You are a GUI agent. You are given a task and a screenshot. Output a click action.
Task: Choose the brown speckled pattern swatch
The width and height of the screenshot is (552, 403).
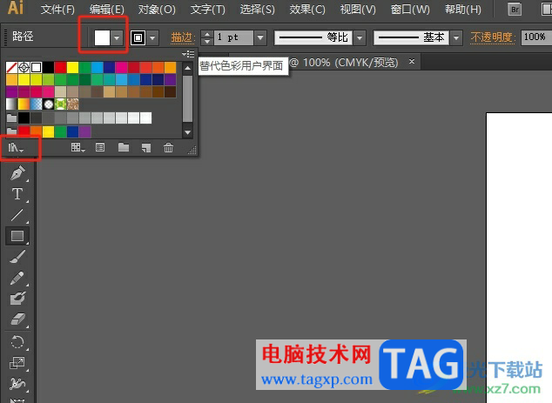72,104
